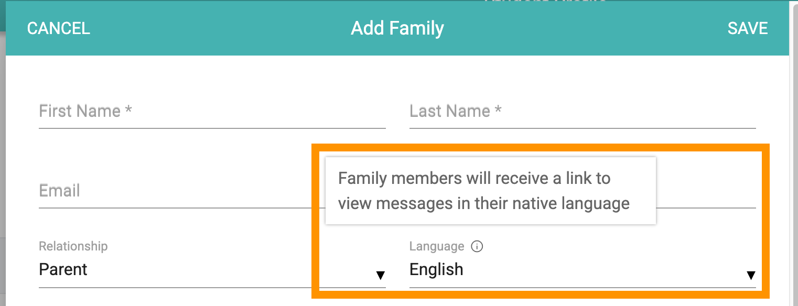
Task: Click the Relationship field label
Action: (x=73, y=246)
